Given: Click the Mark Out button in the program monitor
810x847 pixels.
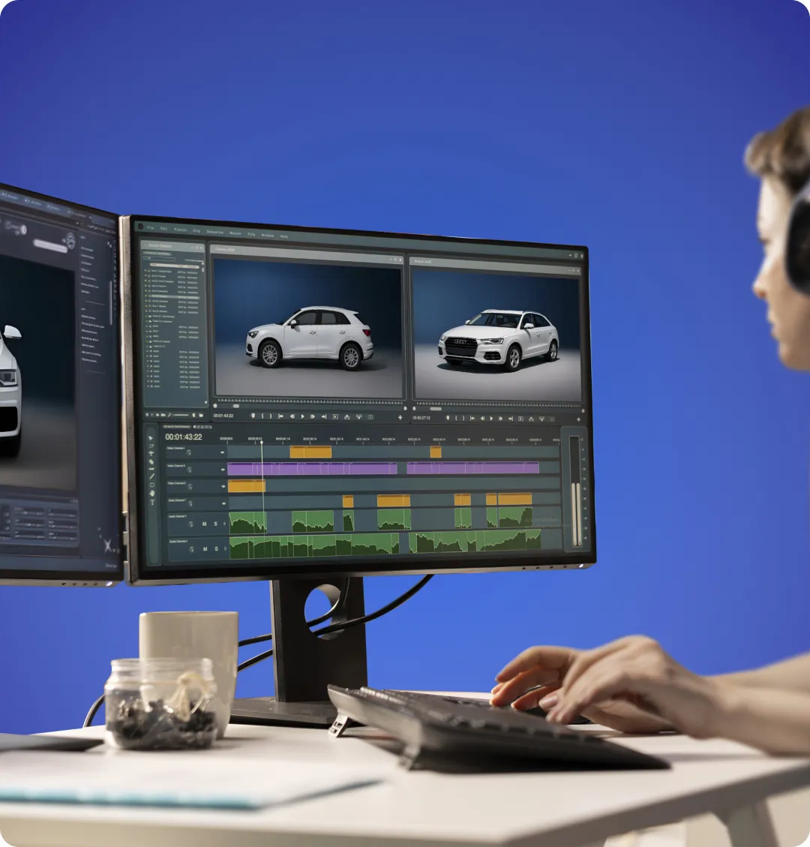Looking at the screenshot, I should click(463, 418).
